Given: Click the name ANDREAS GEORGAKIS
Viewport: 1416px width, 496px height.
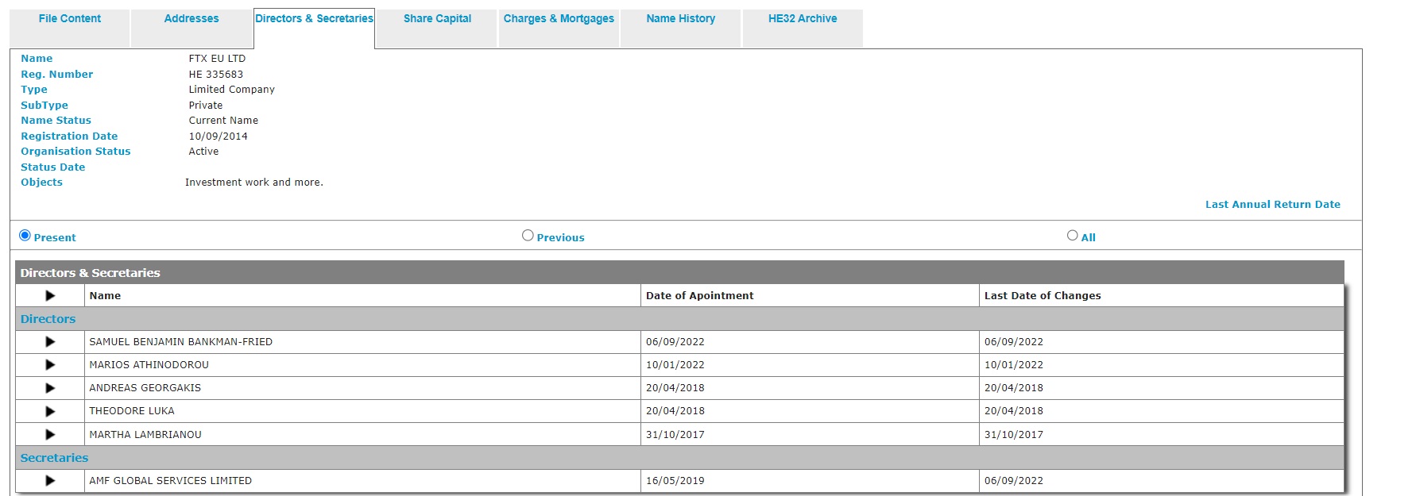Looking at the screenshot, I should click(x=145, y=388).
